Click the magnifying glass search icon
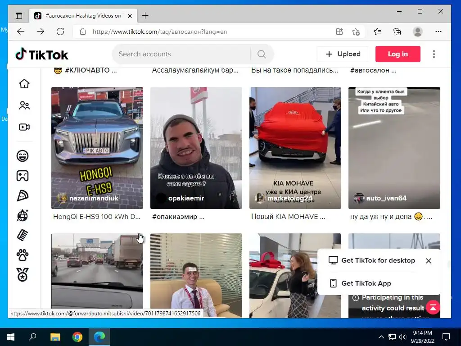The height and width of the screenshot is (346, 461). [262, 54]
